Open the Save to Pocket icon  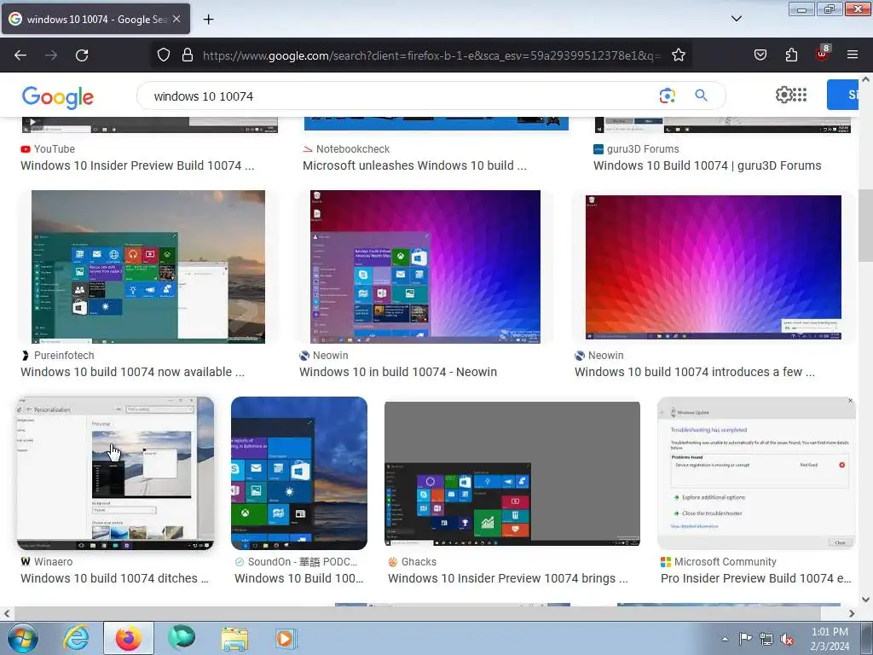tap(760, 55)
